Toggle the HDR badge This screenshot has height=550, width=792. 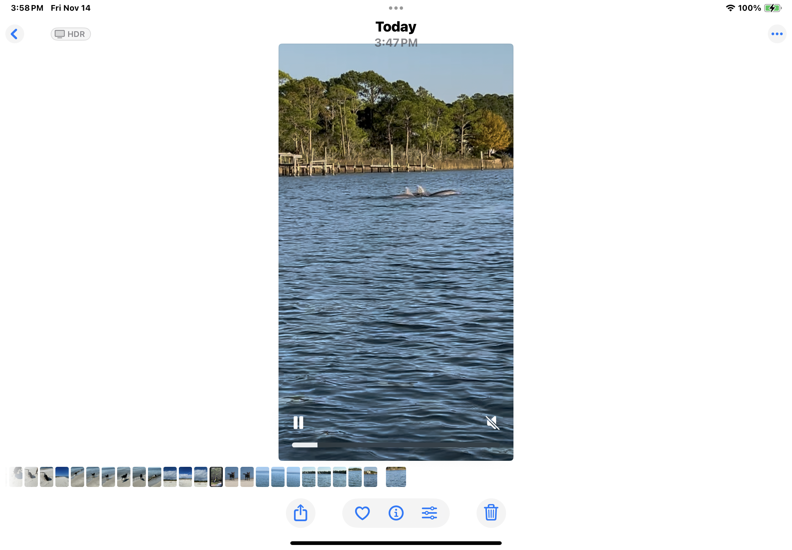tap(71, 34)
